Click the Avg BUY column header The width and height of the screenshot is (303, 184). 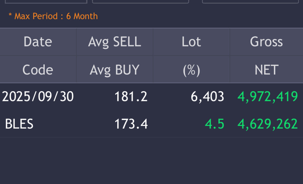click(x=115, y=70)
